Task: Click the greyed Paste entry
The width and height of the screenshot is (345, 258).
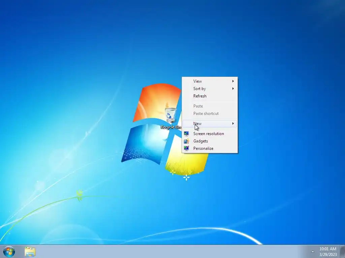Action: pyautogui.click(x=210, y=106)
